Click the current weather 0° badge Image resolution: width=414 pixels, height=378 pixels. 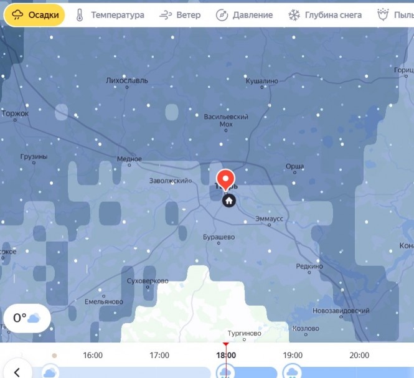(27, 318)
